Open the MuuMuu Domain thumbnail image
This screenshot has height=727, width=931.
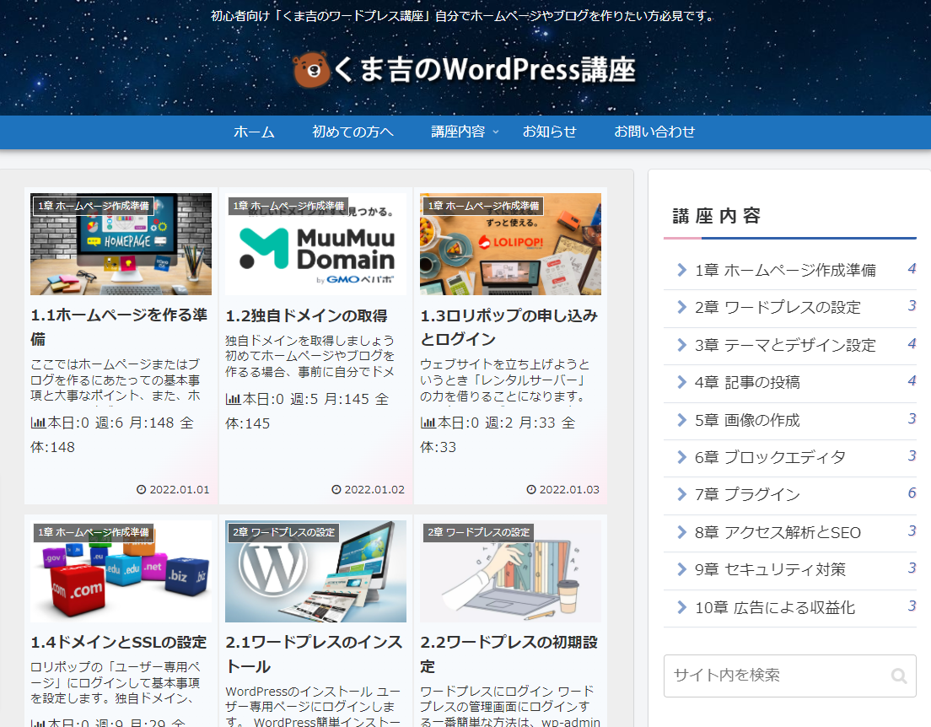coord(315,245)
